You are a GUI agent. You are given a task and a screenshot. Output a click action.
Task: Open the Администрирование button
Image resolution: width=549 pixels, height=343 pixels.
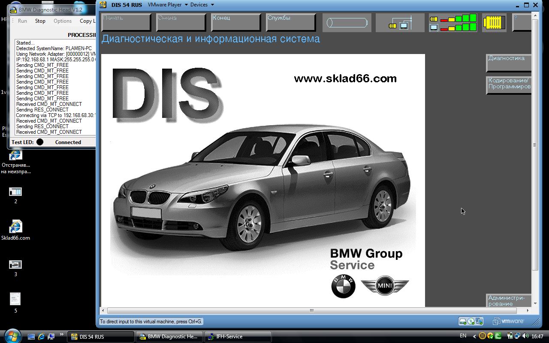(509, 301)
